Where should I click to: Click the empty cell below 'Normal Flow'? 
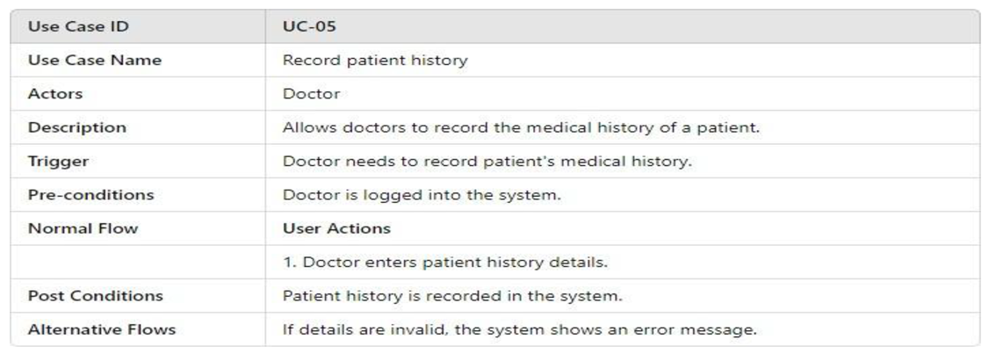pos(137,263)
